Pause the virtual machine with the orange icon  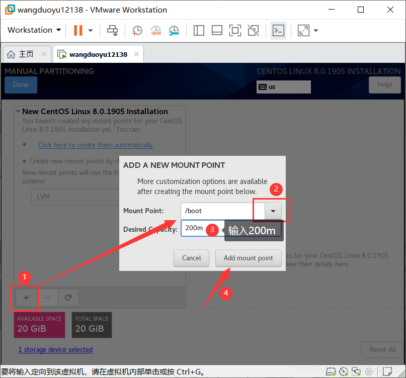78,30
